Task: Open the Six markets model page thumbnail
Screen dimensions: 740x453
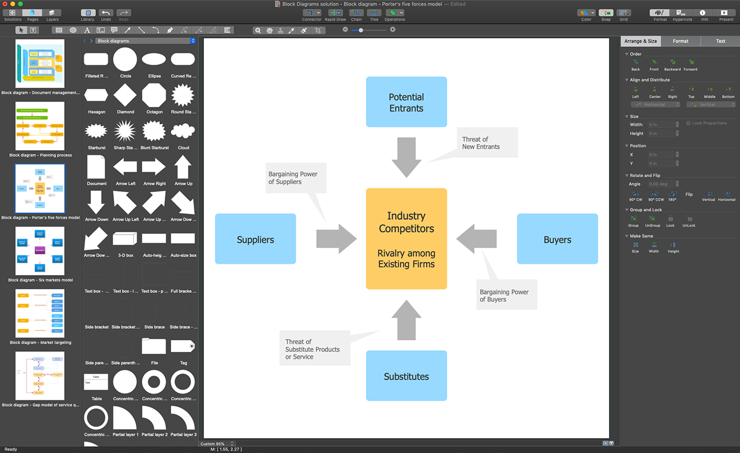Action: (x=40, y=251)
